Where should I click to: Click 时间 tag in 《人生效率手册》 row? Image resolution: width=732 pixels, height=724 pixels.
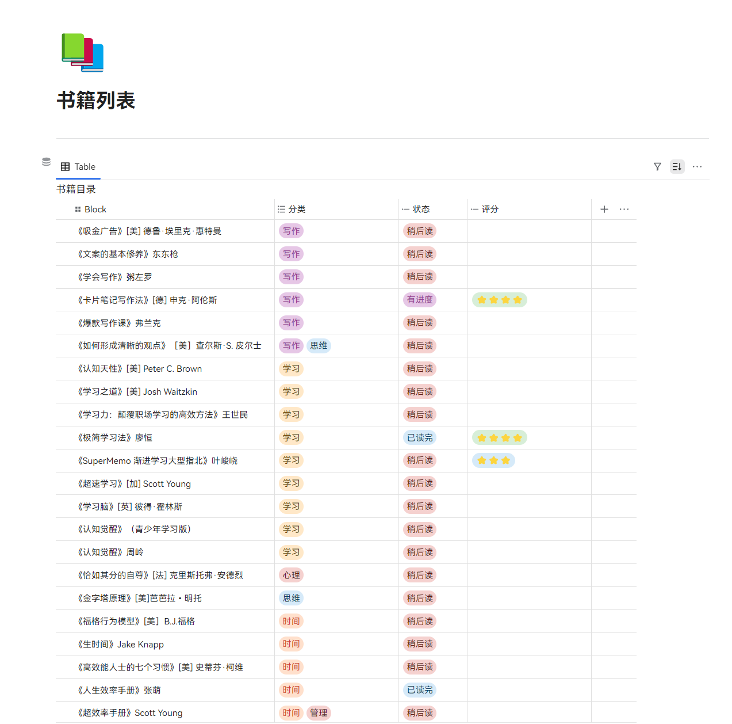pyautogui.click(x=292, y=691)
